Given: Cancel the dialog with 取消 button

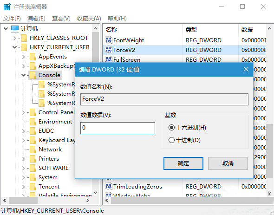Looking at the screenshot, I should [228, 163].
